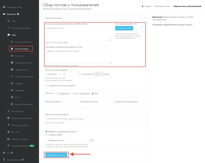205x163 pixels.
Task: Click the start date field 12.08.2024
Action: click(52, 74)
